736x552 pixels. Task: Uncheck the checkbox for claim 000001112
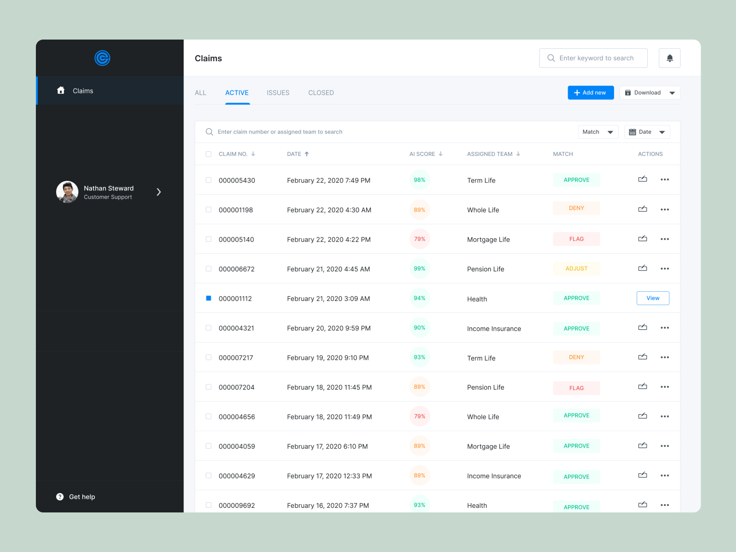[x=208, y=298]
